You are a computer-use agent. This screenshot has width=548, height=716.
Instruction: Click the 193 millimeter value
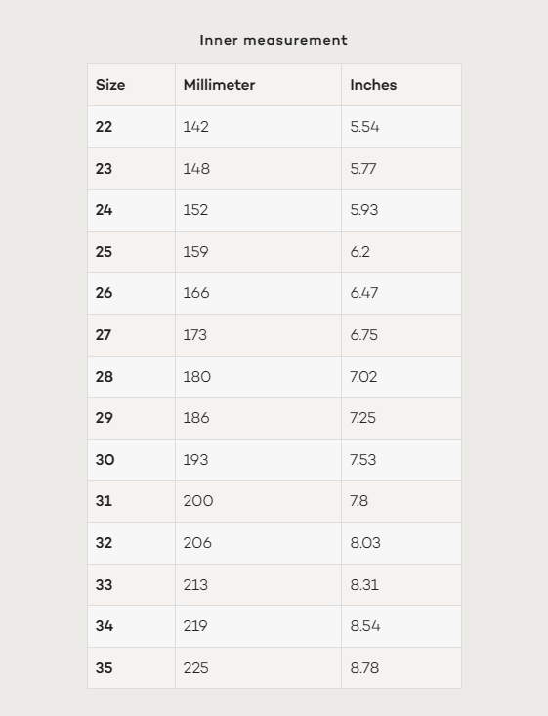tap(195, 460)
